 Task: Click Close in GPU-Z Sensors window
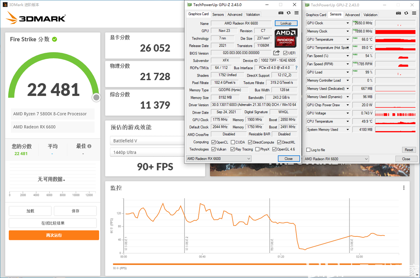[406, 159]
